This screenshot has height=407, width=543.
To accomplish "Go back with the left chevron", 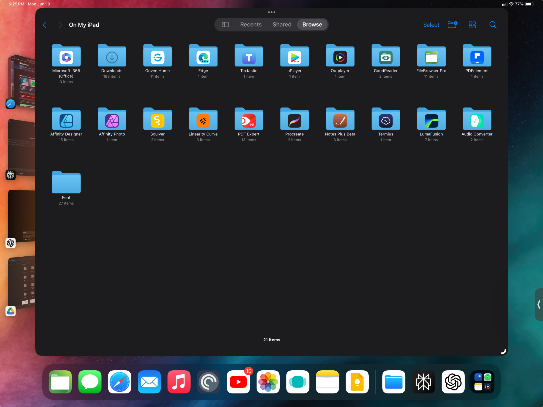I will [x=45, y=25].
